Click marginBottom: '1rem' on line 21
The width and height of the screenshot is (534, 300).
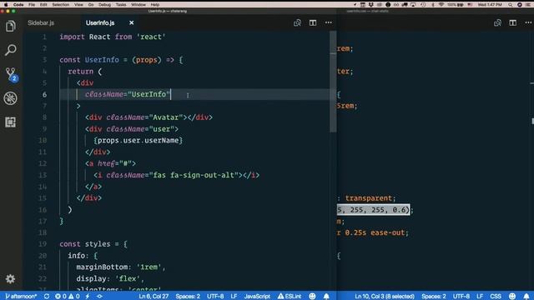pos(119,267)
